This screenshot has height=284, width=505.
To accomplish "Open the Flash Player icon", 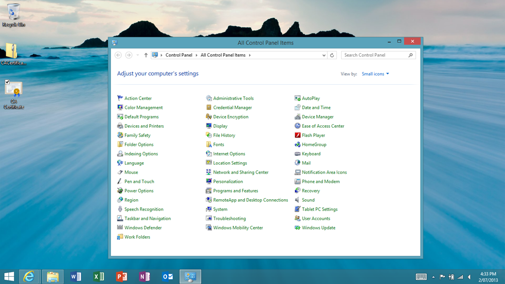I will pos(297,135).
